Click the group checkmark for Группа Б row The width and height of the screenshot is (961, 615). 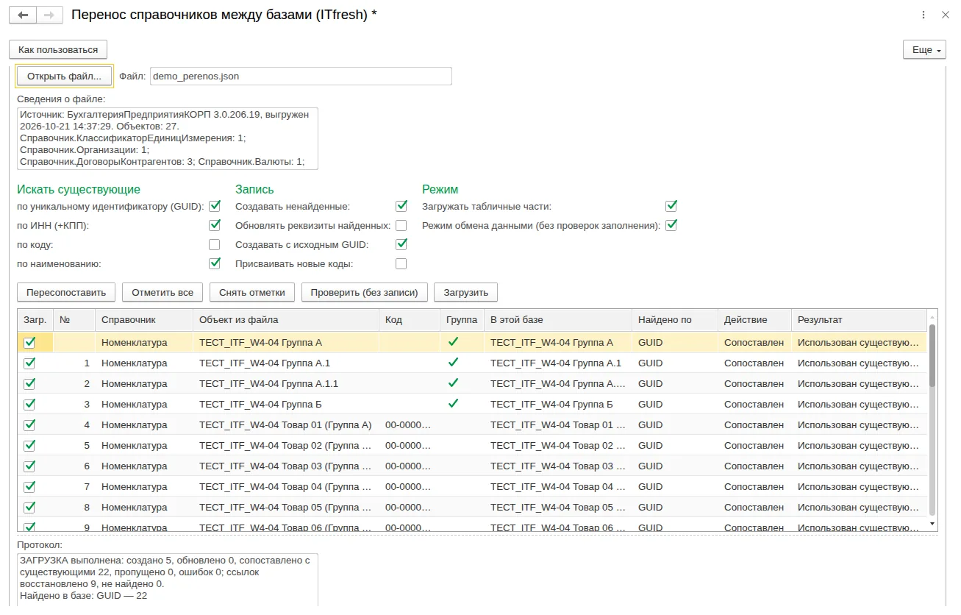click(x=454, y=404)
